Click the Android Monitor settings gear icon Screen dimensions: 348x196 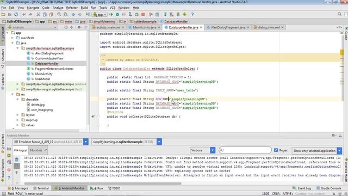tap(333, 135)
